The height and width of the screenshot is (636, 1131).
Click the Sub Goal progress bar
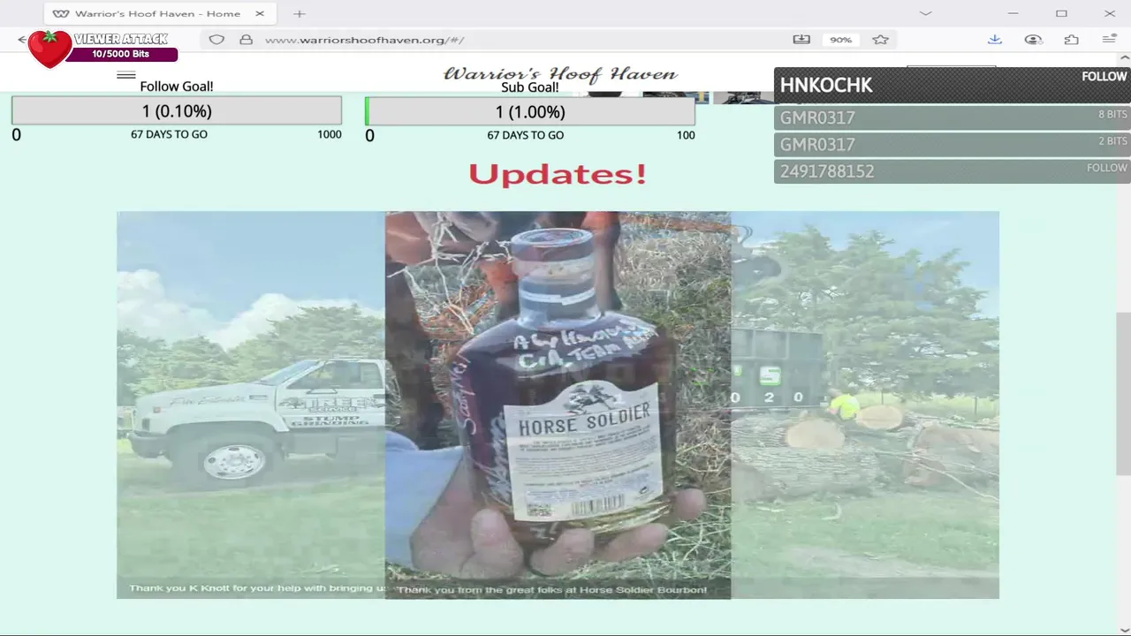[x=530, y=111]
